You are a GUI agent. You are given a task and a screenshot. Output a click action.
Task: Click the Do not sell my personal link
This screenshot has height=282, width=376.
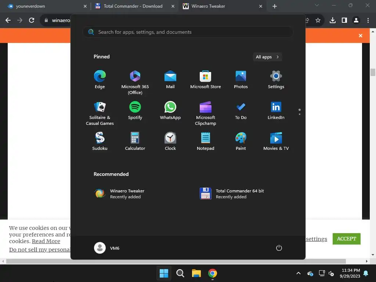pos(40,249)
